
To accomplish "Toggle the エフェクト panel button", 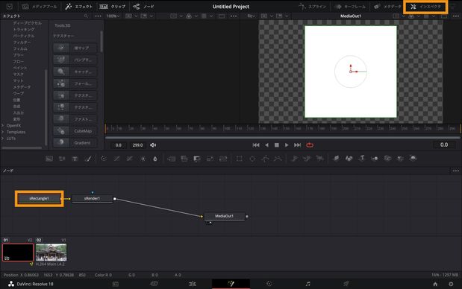I will 78,7.
